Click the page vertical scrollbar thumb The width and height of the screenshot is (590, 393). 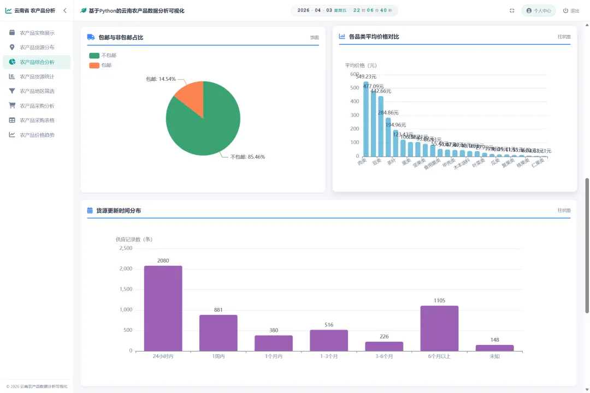587,245
